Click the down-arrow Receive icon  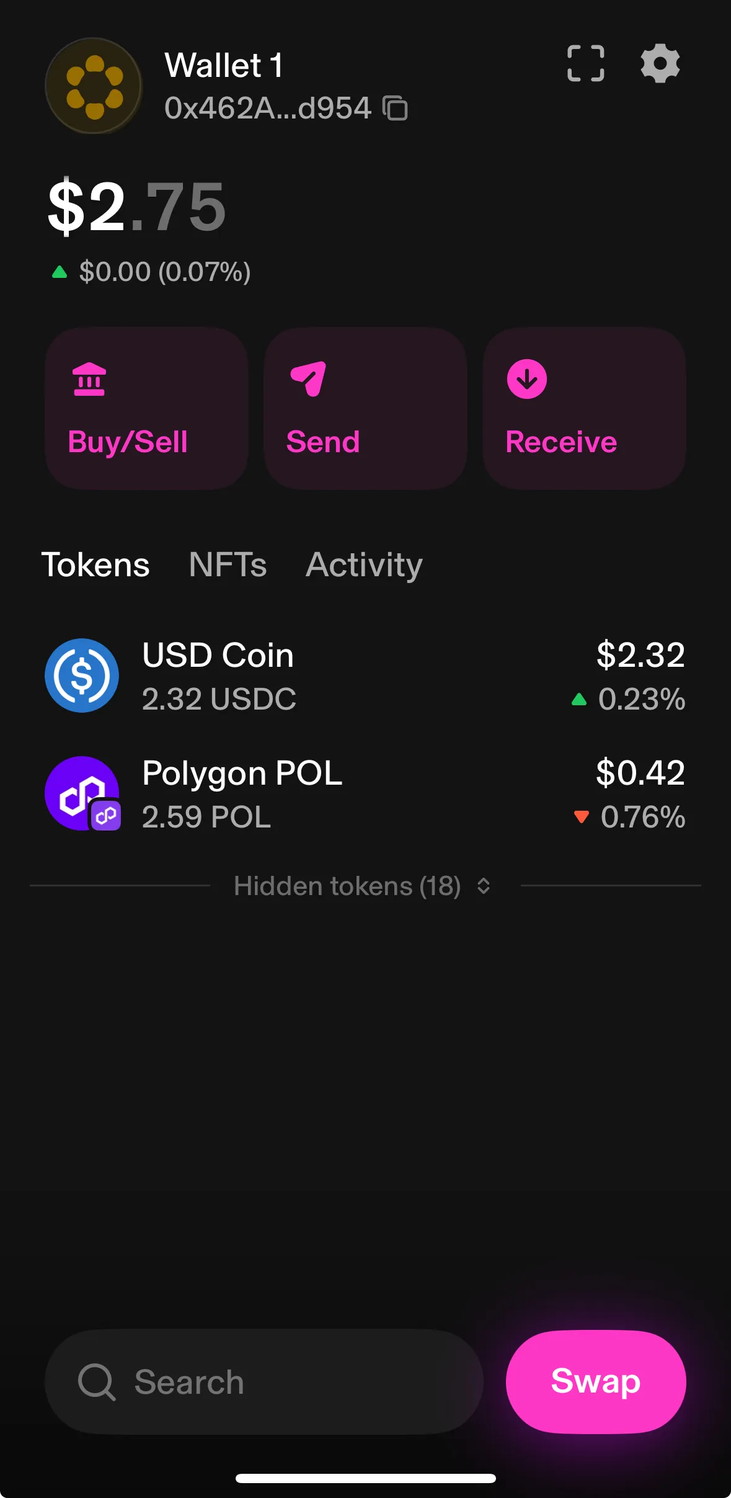click(x=527, y=379)
